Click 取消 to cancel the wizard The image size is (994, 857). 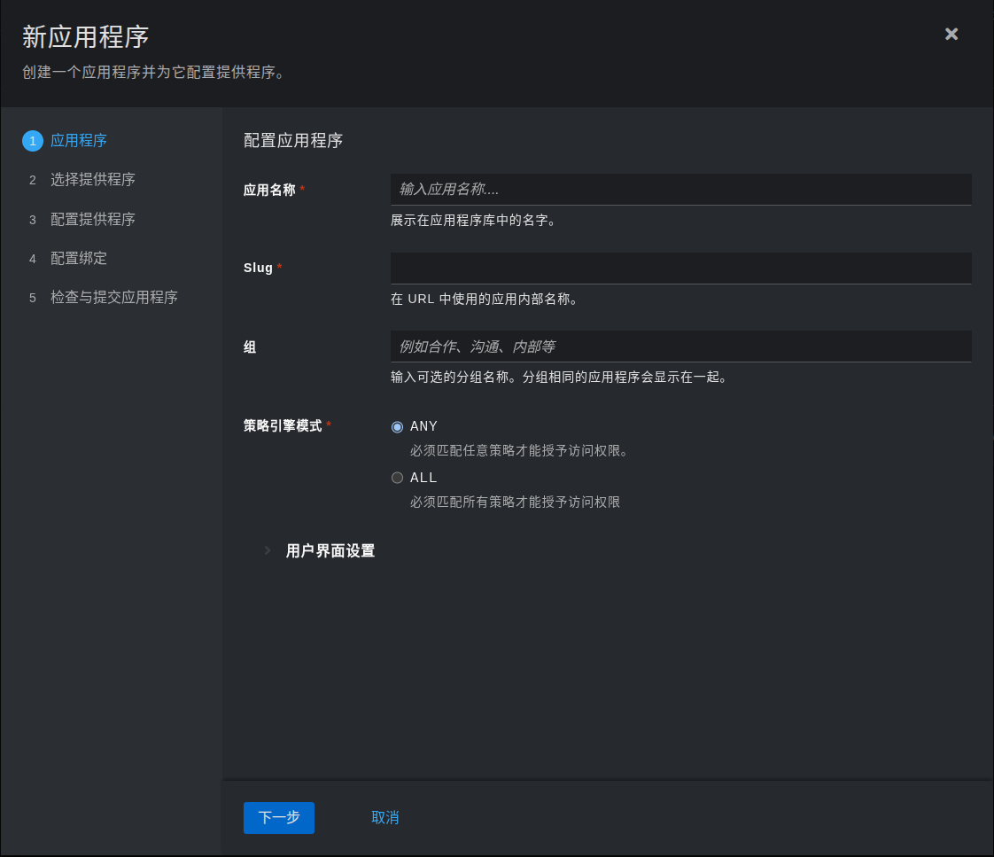(385, 817)
